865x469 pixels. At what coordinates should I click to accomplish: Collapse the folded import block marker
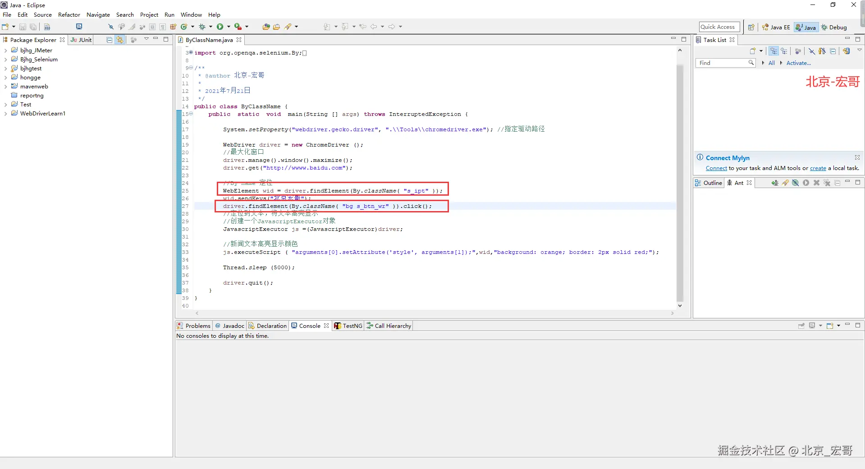coord(191,52)
